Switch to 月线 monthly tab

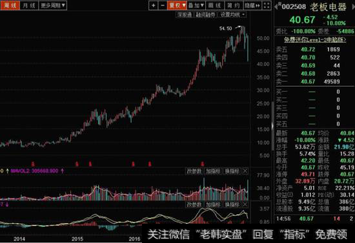pyautogui.click(x=30, y=5)
